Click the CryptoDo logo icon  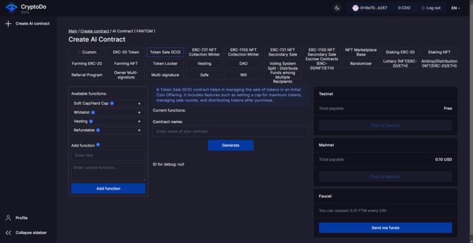[12, 8]
